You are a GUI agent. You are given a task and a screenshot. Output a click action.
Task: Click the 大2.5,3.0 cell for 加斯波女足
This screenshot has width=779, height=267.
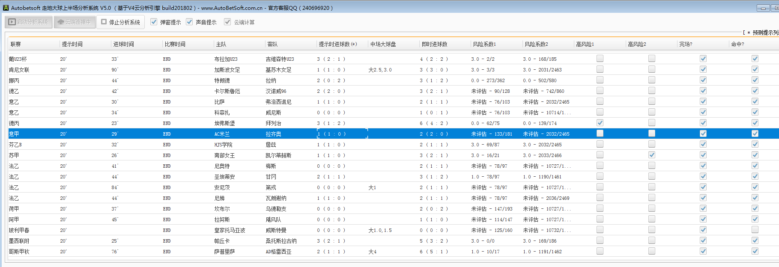point(380,70)
